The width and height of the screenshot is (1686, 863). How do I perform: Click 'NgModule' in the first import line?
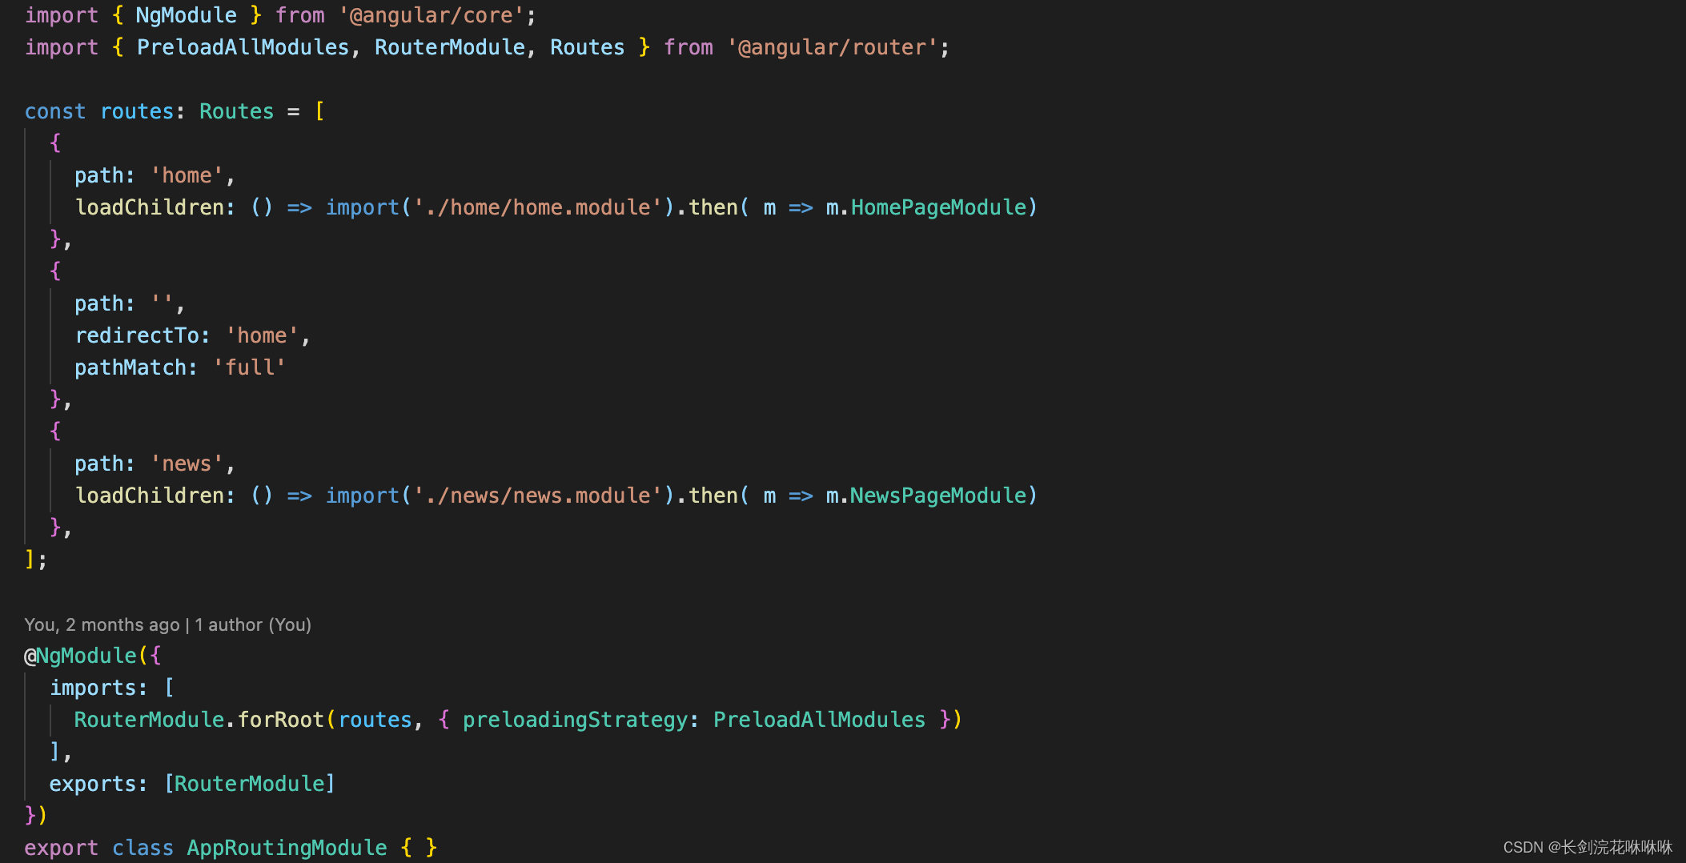coord(186,15)
